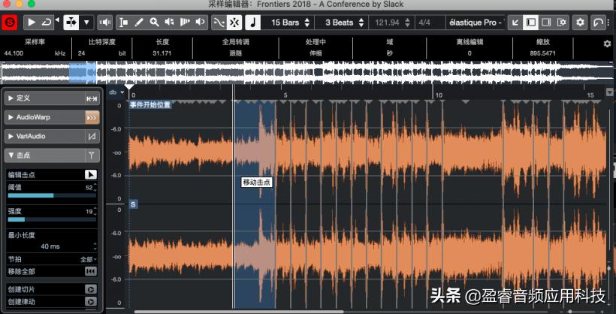Click the 事件开始位置 marker label
This screenshot has height=314, width=616.
pyautogui.click(x=150, y=104)
